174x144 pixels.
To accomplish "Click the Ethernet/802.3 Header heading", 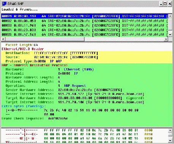I will click(23, 49).
